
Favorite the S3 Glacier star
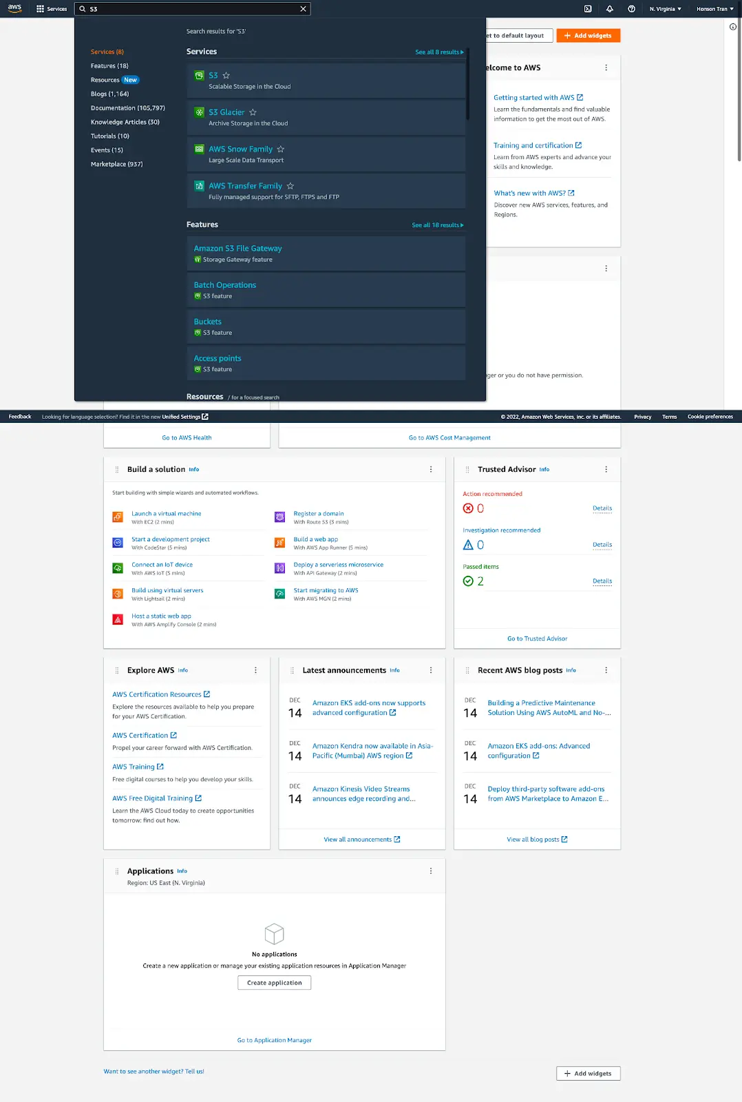coord(253,112)
